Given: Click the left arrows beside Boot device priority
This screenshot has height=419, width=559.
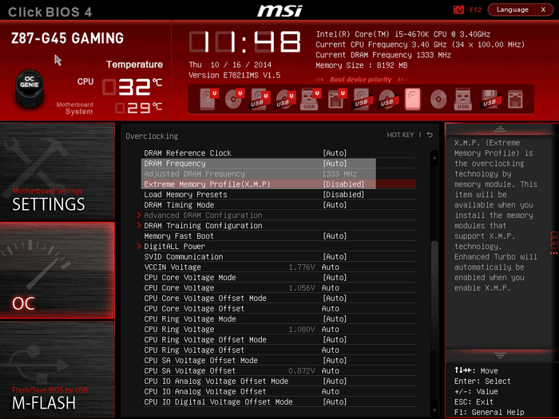Looking at the screenshot, I should 319,80.
